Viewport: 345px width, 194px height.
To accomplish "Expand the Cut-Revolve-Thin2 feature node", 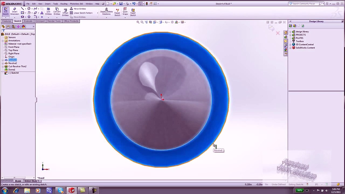I will tap(3, 67).
